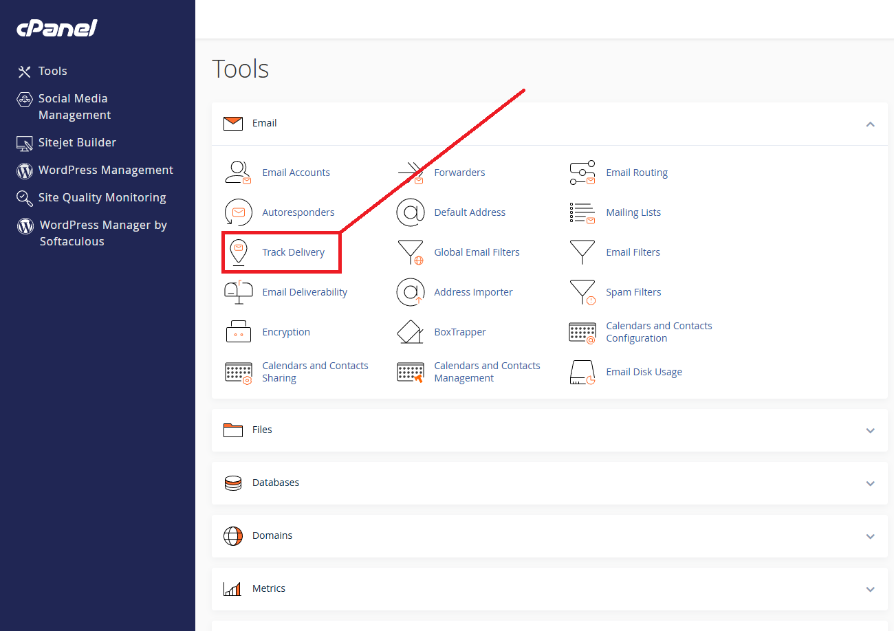Open the Email Disk Usage icon
894x631 pixels.
pos(582,372)
